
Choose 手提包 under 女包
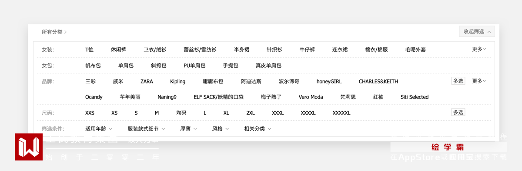[x=231, y=66]
